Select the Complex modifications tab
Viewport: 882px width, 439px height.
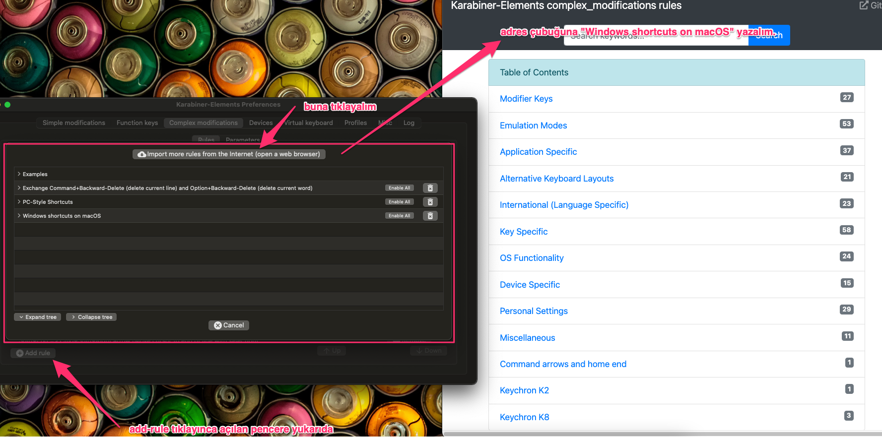[204, 123]
